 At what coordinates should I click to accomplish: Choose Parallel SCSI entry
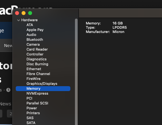(37, 103)
